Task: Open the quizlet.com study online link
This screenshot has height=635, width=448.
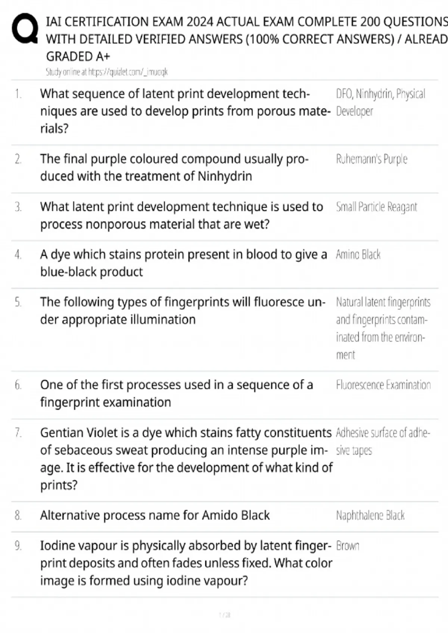Action: pos(107,72)
